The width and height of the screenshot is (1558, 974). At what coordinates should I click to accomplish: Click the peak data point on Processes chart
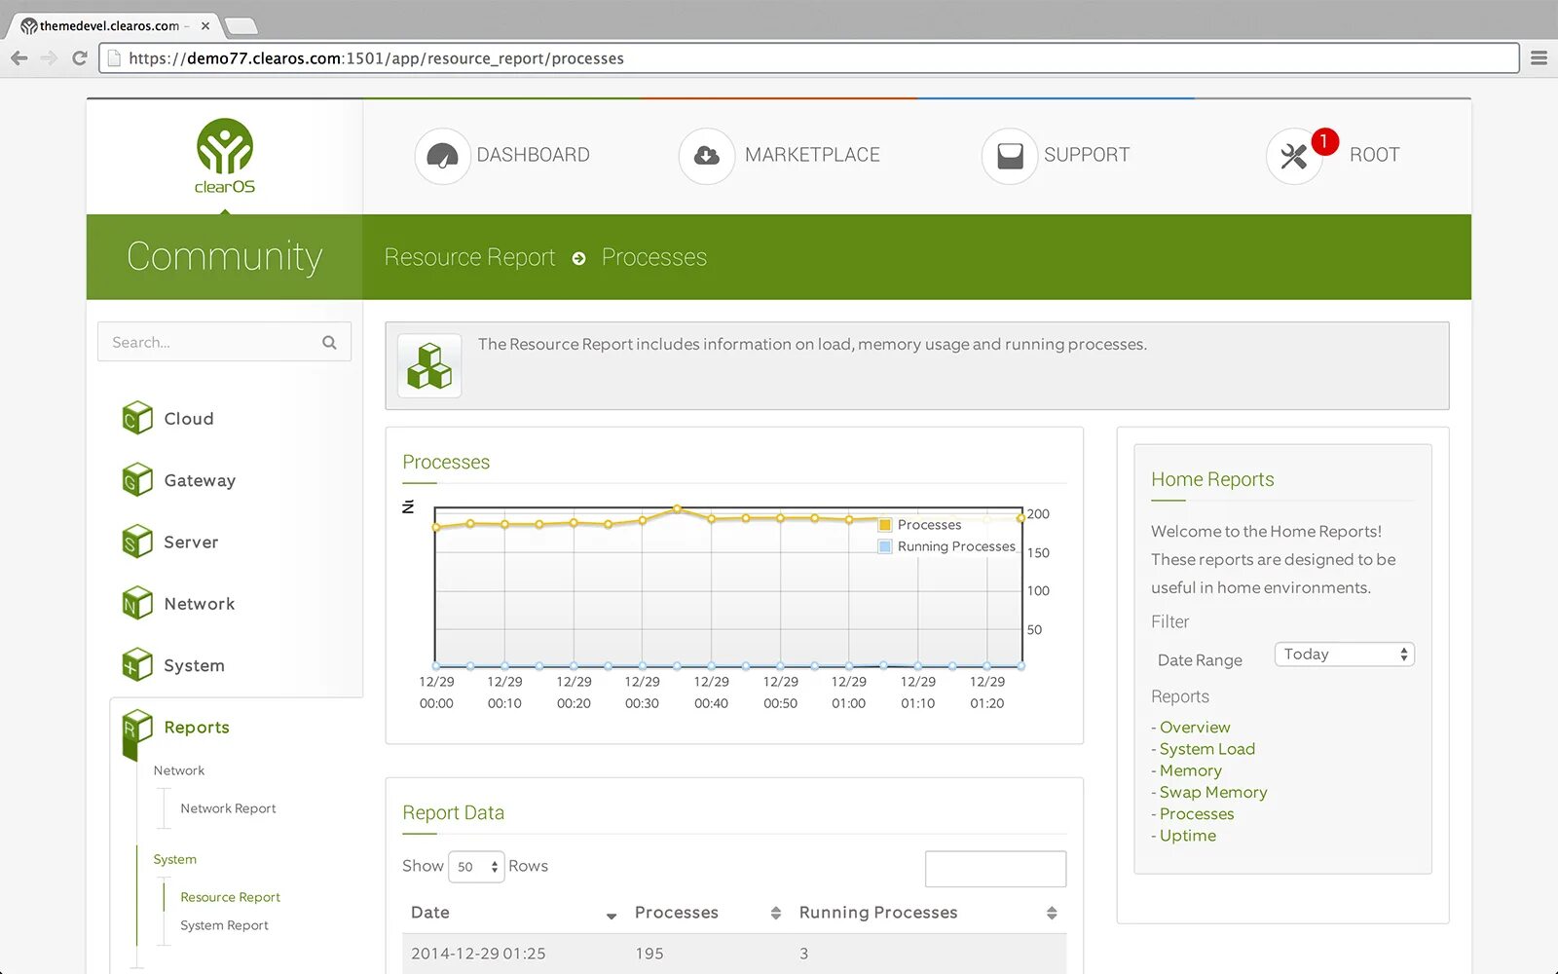[x=677, y=508]
